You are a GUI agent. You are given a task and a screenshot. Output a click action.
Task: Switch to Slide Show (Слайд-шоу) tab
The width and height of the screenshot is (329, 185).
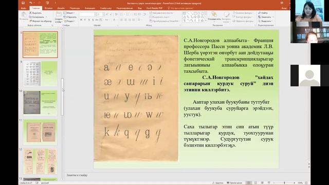tap(105, 8)
